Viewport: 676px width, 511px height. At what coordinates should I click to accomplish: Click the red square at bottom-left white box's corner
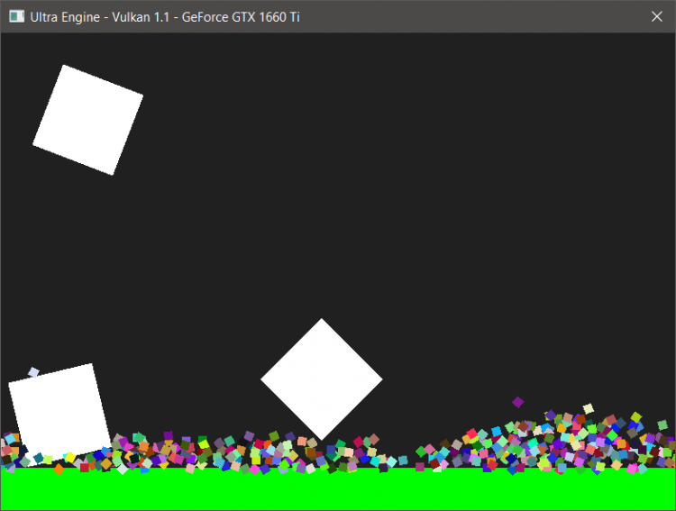tap(85, 467)
